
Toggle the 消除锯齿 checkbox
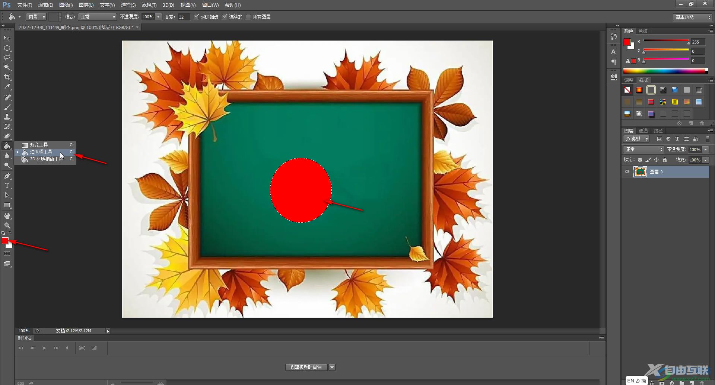click(x=197, y=16)
